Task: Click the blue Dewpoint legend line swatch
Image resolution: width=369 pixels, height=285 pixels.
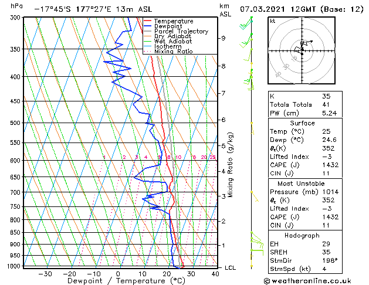Action: click(148, 26)
